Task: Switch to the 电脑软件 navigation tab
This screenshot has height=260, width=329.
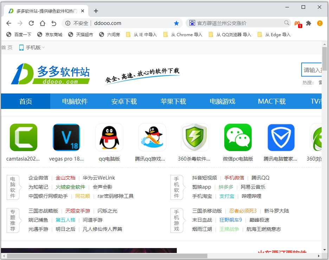Action: (x=75, y=101)
